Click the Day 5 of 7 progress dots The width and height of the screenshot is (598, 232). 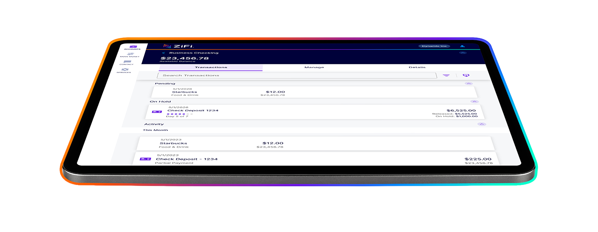pyautogui.click(x=179, y=114)
